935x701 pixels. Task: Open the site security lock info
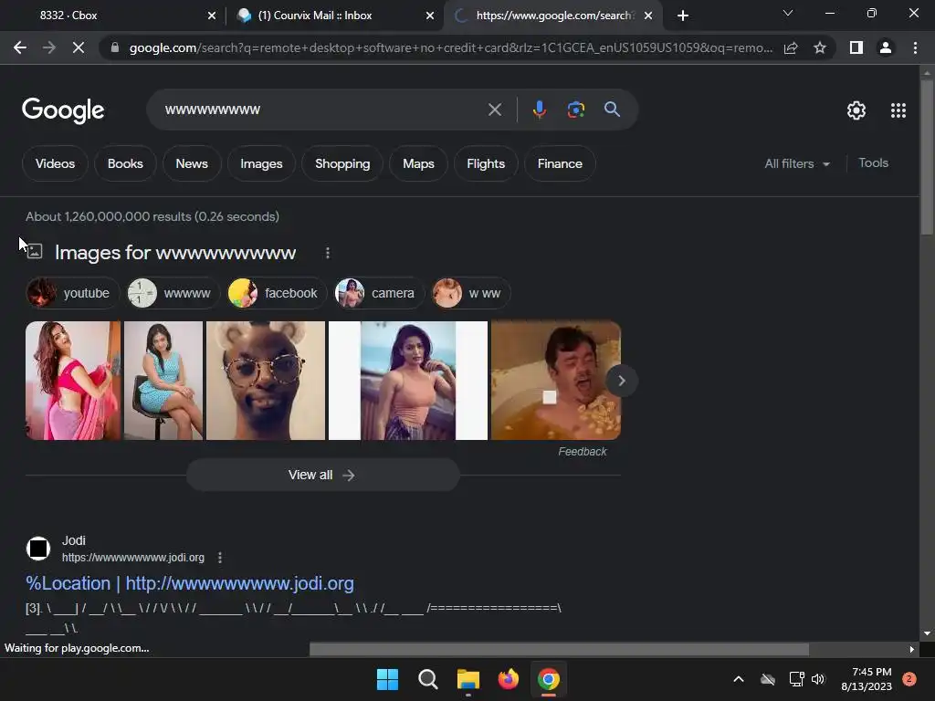pos(115,47)
